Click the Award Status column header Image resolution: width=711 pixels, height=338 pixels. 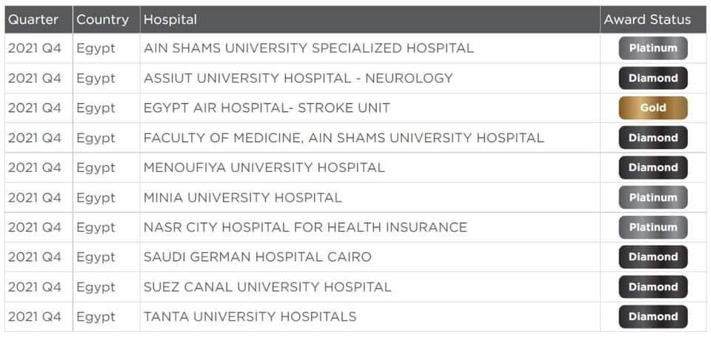point(647,19)
